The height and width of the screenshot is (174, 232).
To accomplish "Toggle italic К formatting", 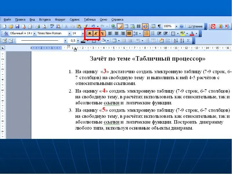I will point(96,34).
